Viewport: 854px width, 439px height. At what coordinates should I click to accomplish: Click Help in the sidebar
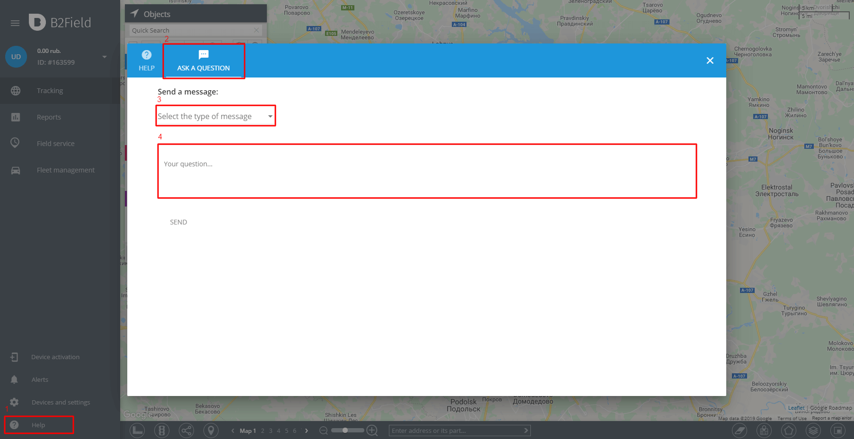[39, 425]
